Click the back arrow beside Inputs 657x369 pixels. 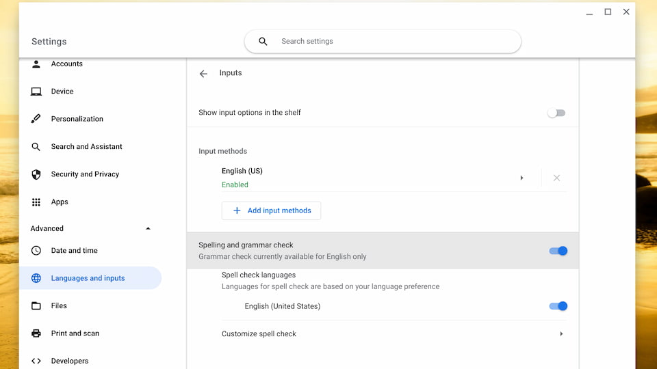tap(203, 74)
